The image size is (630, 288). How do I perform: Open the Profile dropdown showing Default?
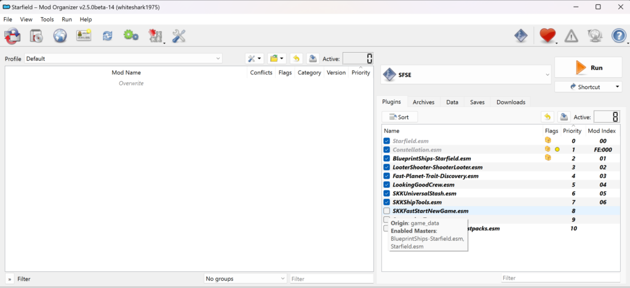[123, 58]
